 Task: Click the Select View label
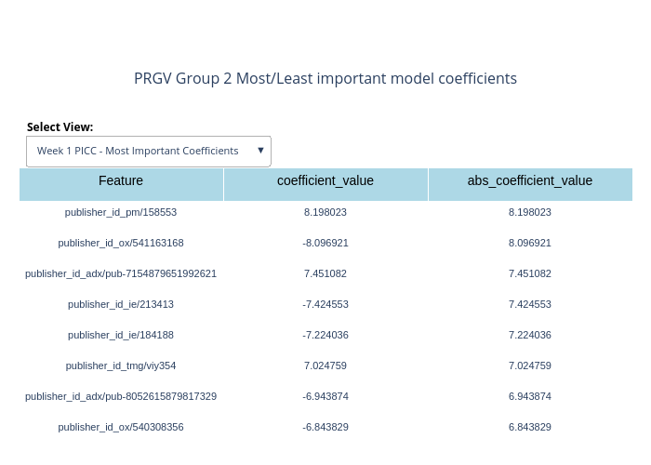click(60, 127)
